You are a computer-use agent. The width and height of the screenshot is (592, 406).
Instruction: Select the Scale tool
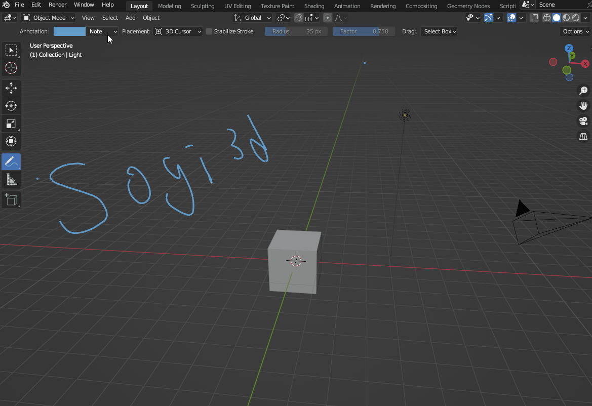click(11, 124)
